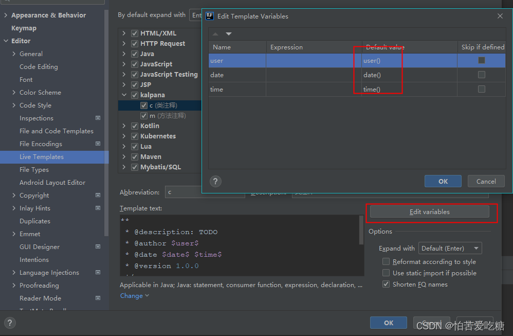Uncheck the c template checkbox

143,105
